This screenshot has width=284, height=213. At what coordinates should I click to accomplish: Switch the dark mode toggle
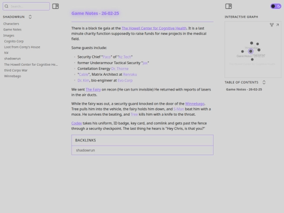click(276, 6)
